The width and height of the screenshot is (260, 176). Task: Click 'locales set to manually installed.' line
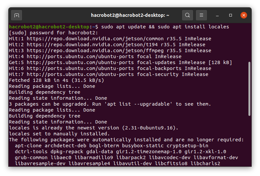click(x=59, y=134)
